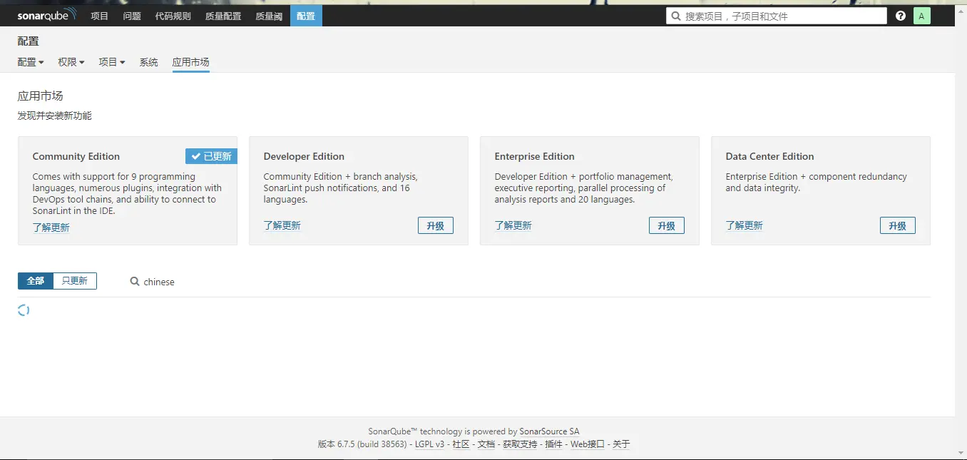The width and height of the screenshot is (967, 460).
Task: Open the 配置 dropdown in sub-navigation
Action: click(30, 62)
